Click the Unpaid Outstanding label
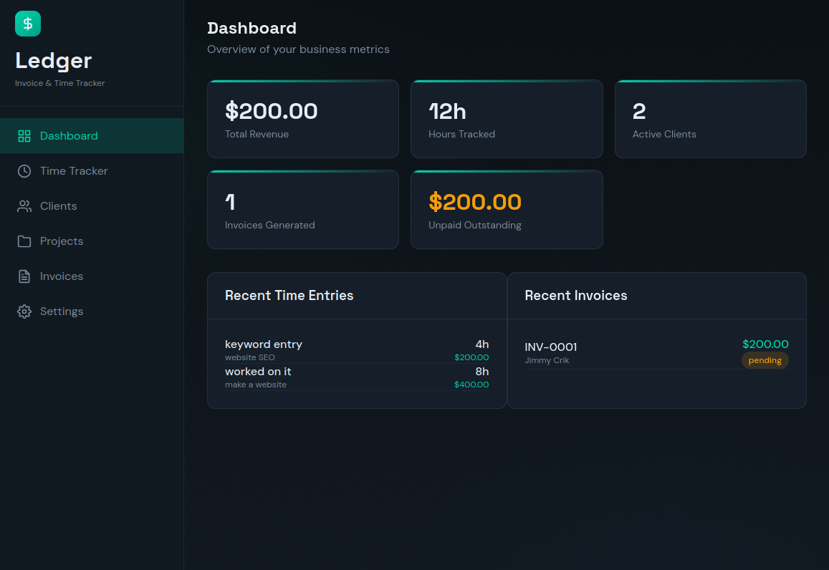829x570 pixels. point(475,225)
